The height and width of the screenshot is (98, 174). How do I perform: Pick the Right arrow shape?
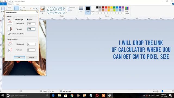coord(58,10)
